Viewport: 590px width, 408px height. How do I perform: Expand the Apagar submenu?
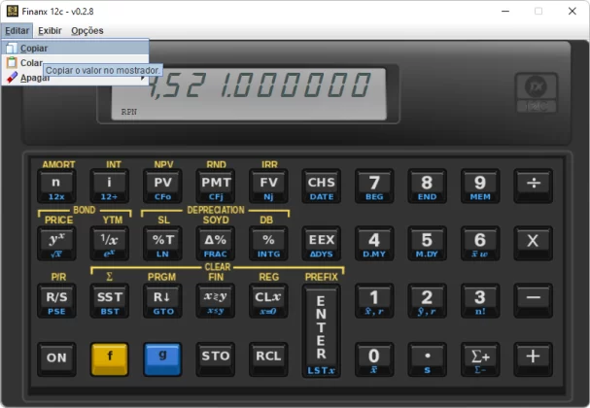tap(75, 78)
